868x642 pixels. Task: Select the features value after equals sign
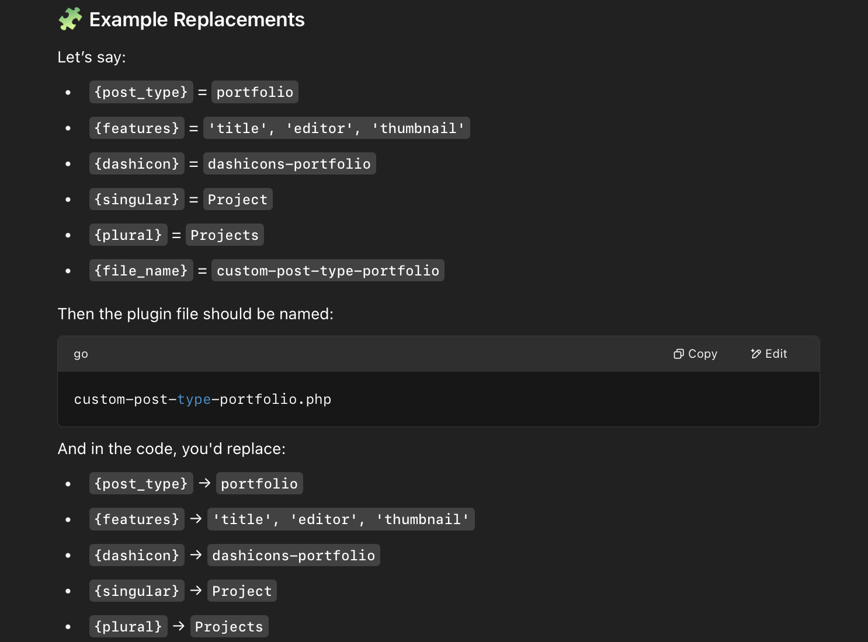[x=336, y=128]
